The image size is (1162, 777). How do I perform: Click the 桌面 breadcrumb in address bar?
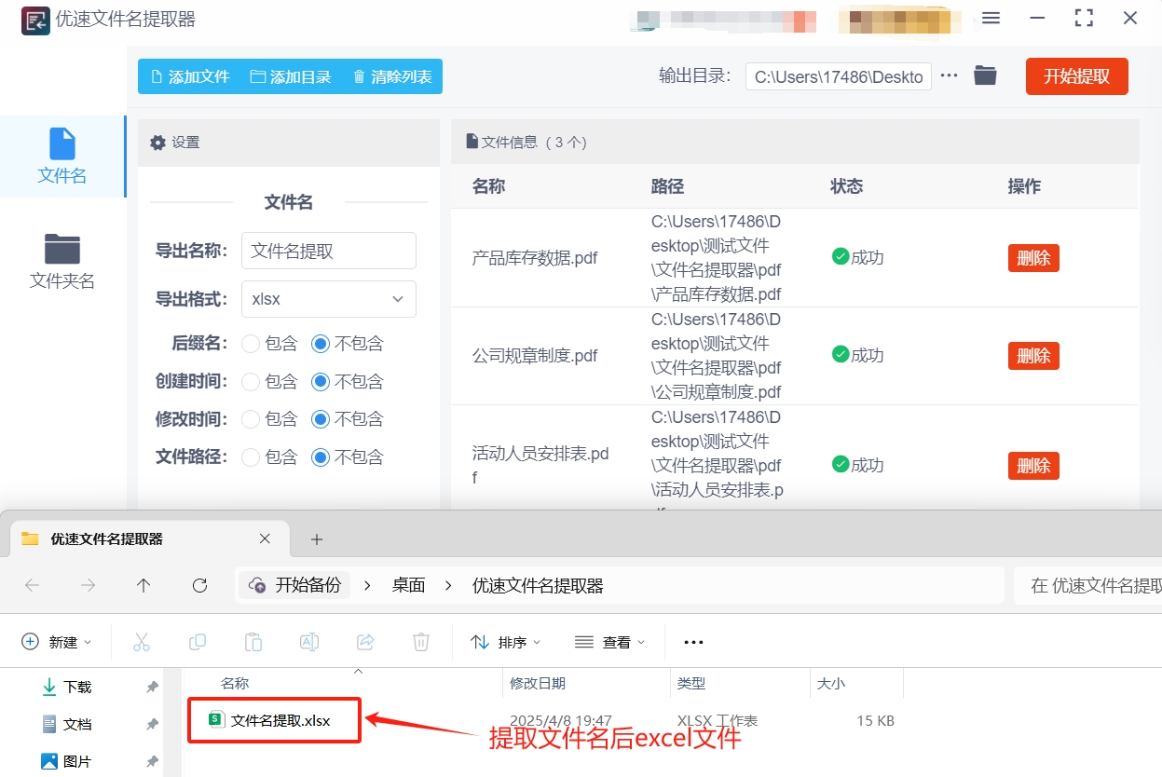coord(408,585)
